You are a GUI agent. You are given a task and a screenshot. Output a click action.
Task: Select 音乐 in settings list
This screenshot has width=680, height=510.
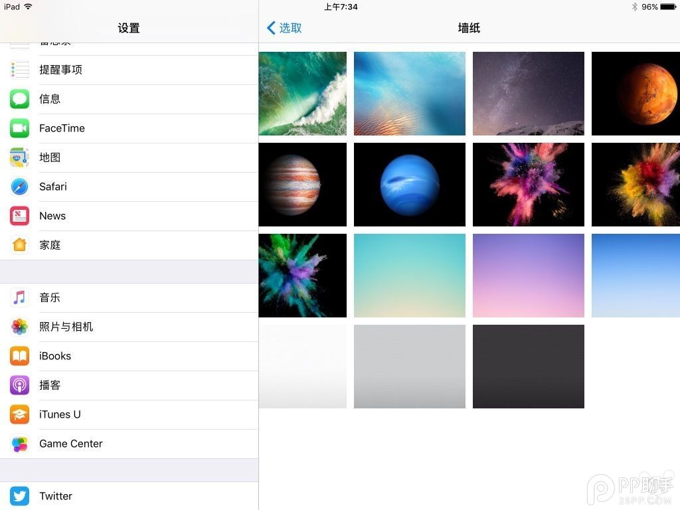[x=129, y=297]
